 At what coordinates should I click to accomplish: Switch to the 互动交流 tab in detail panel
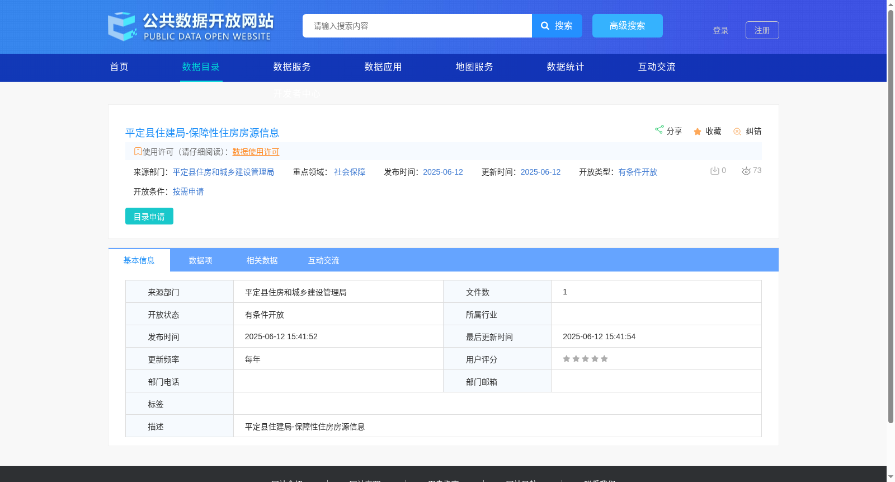(324, 260)
